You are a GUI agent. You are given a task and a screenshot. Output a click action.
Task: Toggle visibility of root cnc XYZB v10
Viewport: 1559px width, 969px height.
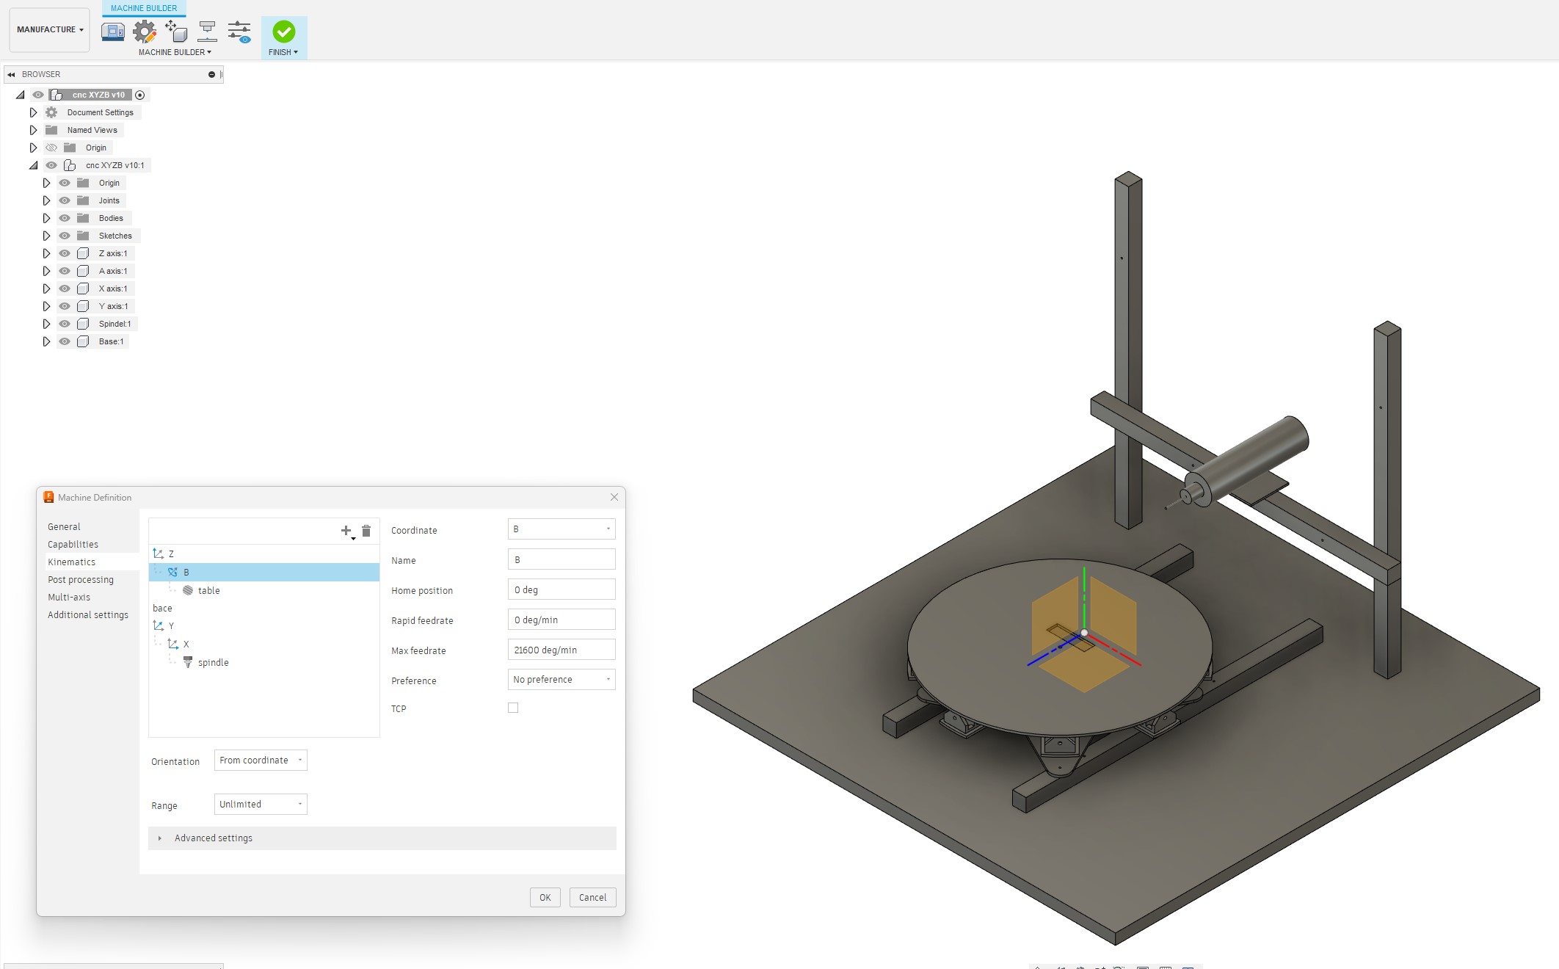38,95
